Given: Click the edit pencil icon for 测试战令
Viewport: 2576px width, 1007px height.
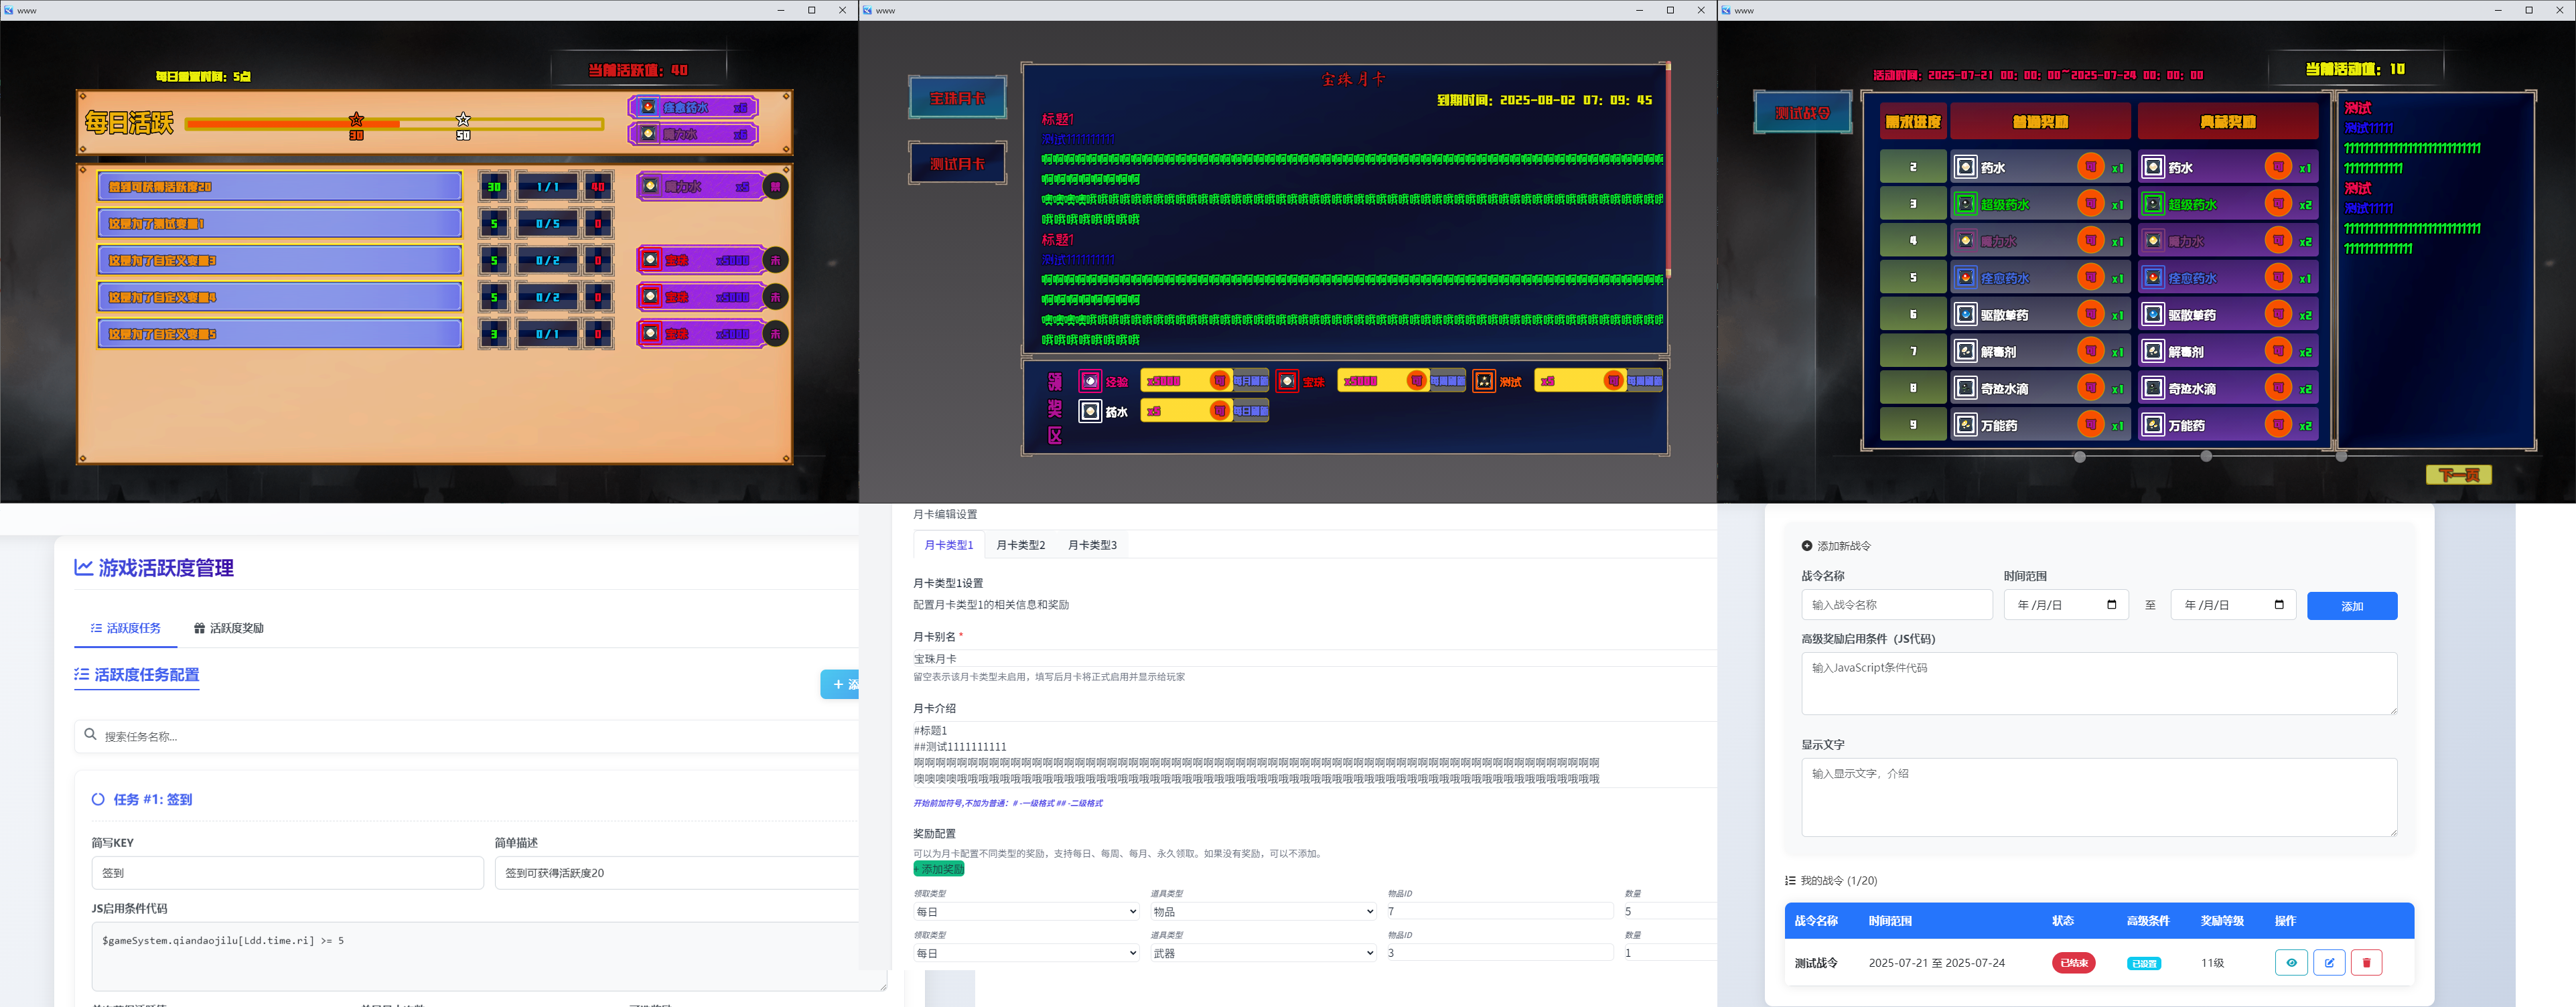Looking at the screenshot, I should click(x=2329, y=962).
